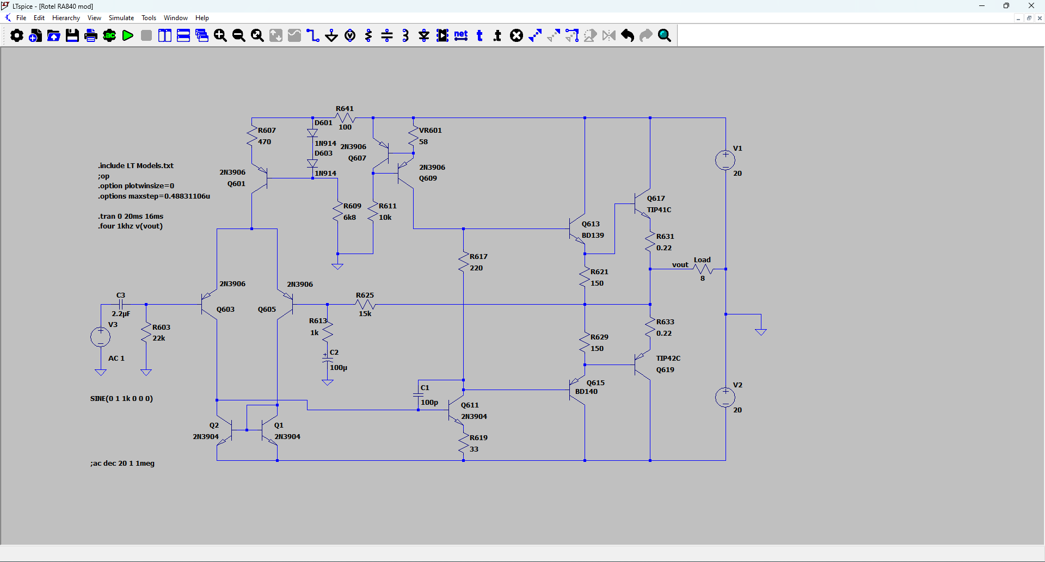
Task: Select the Capacitor tool
Action: pos(387,36)
